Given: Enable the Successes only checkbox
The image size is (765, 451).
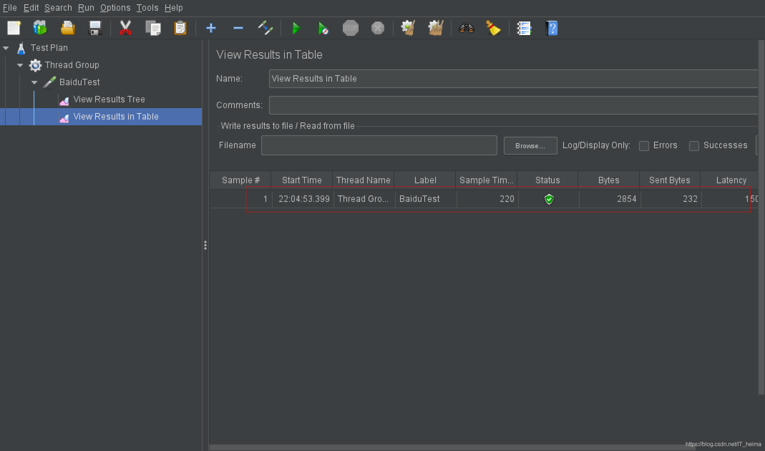Looking at the screenshot, I should pyautogui.click(x=694, y=146).
